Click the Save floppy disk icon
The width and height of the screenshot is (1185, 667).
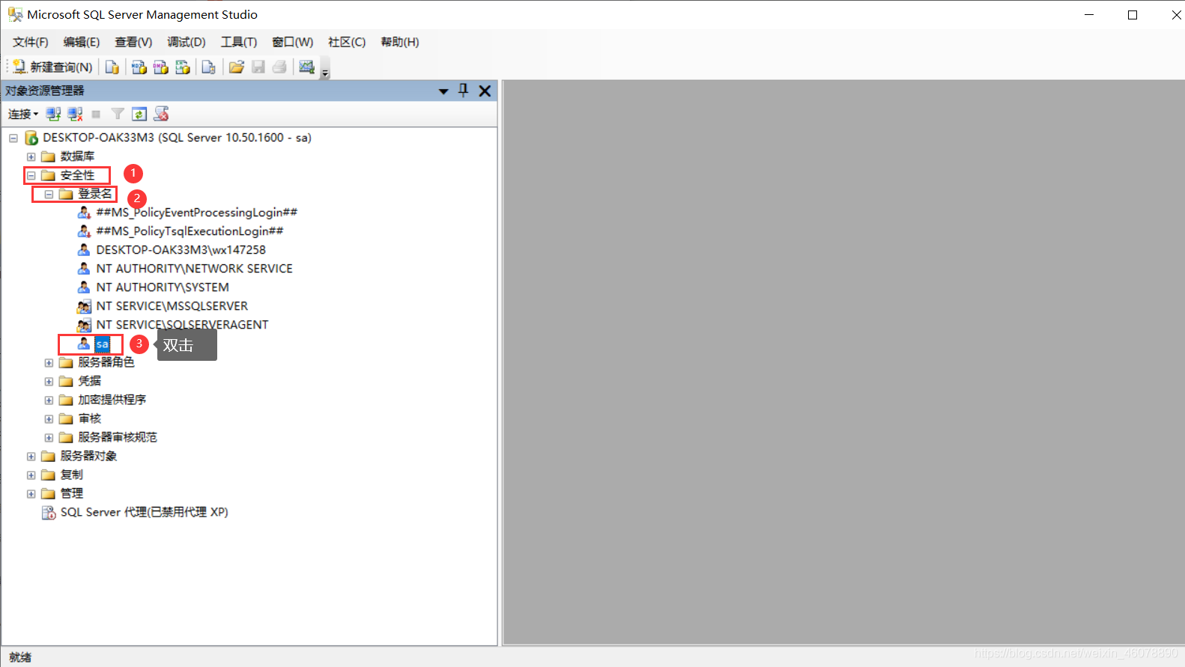258,67
